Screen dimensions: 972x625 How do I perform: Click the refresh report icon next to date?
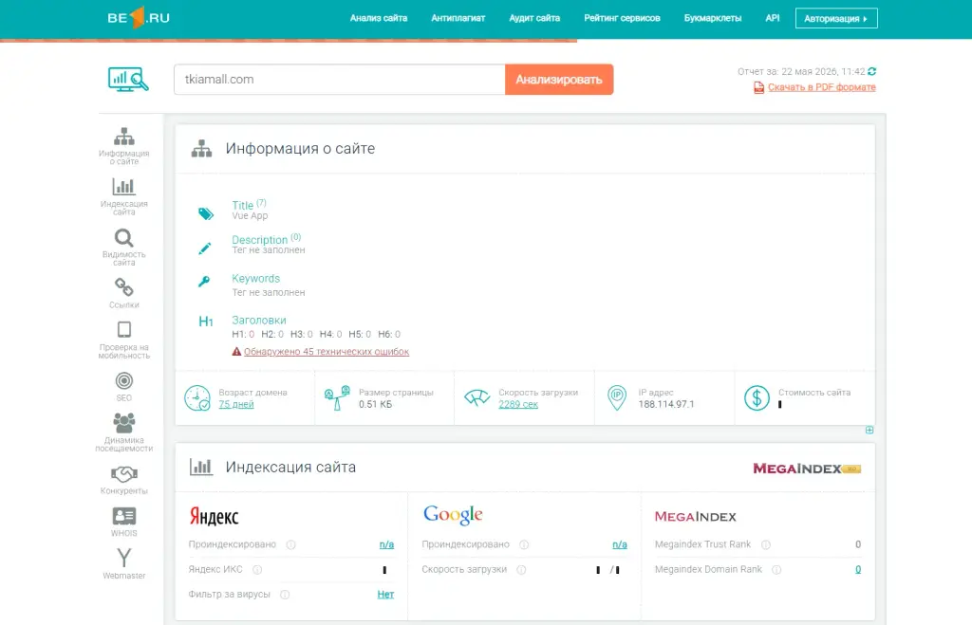tap(872, 71)
